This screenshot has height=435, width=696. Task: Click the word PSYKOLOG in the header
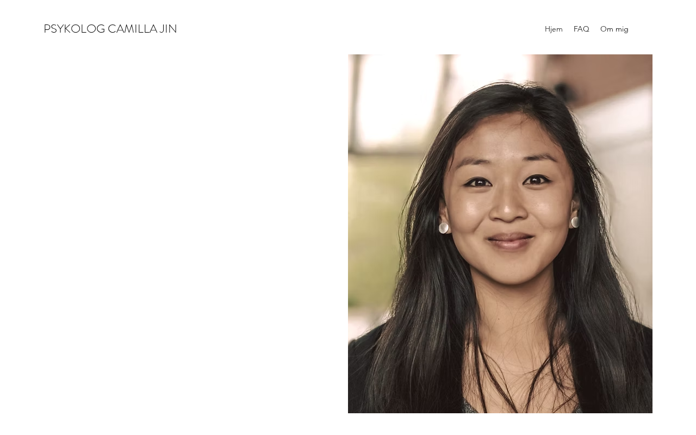[x=74, y=29]
